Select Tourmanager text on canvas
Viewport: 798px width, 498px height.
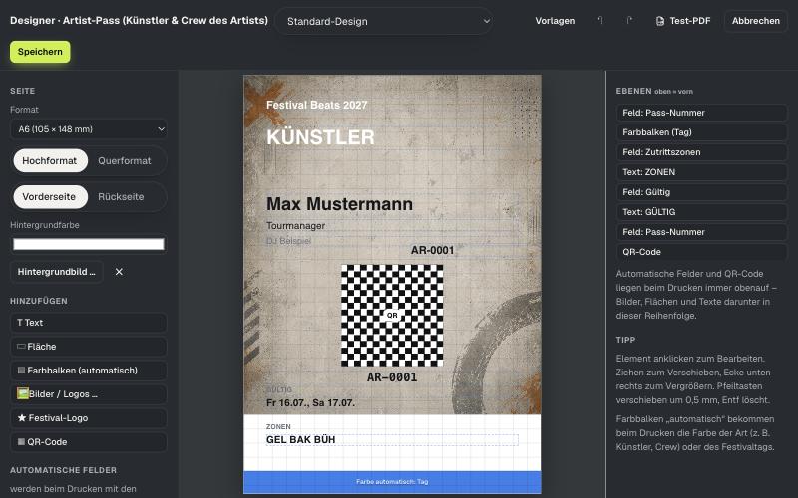pyautogui.click(x=295, y=226)
